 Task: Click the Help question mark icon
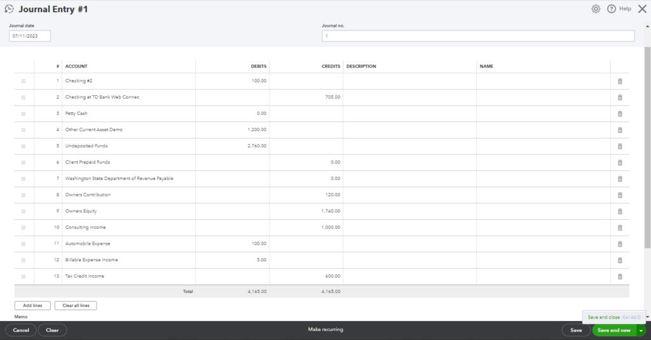tap(612, 9)
